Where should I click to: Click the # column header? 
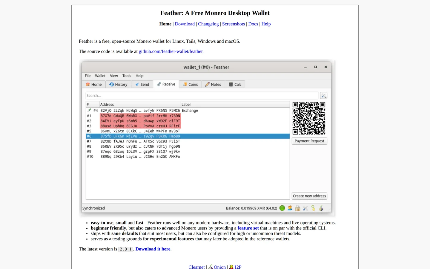(93, 104)
